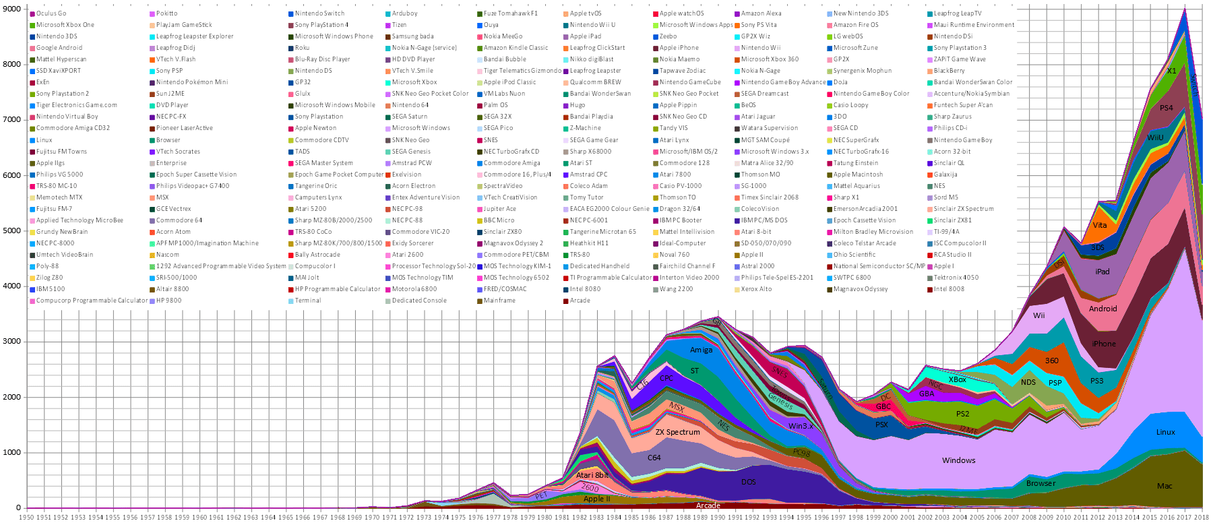Click the 'Vita' label on the chart
The width and height of the screenshot is (1213, 527).
pos(1100,225)
